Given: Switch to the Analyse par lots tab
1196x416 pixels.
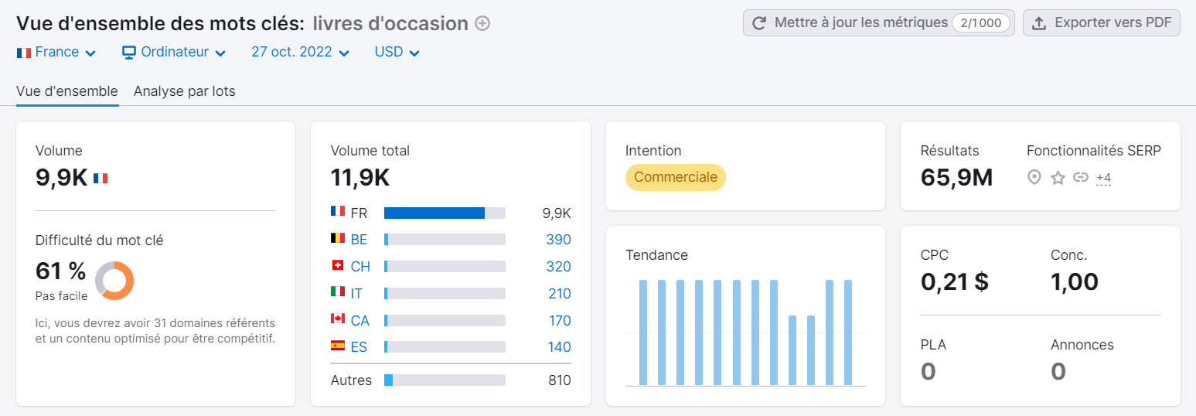Looking at the screenshot, I should (184, 91).
